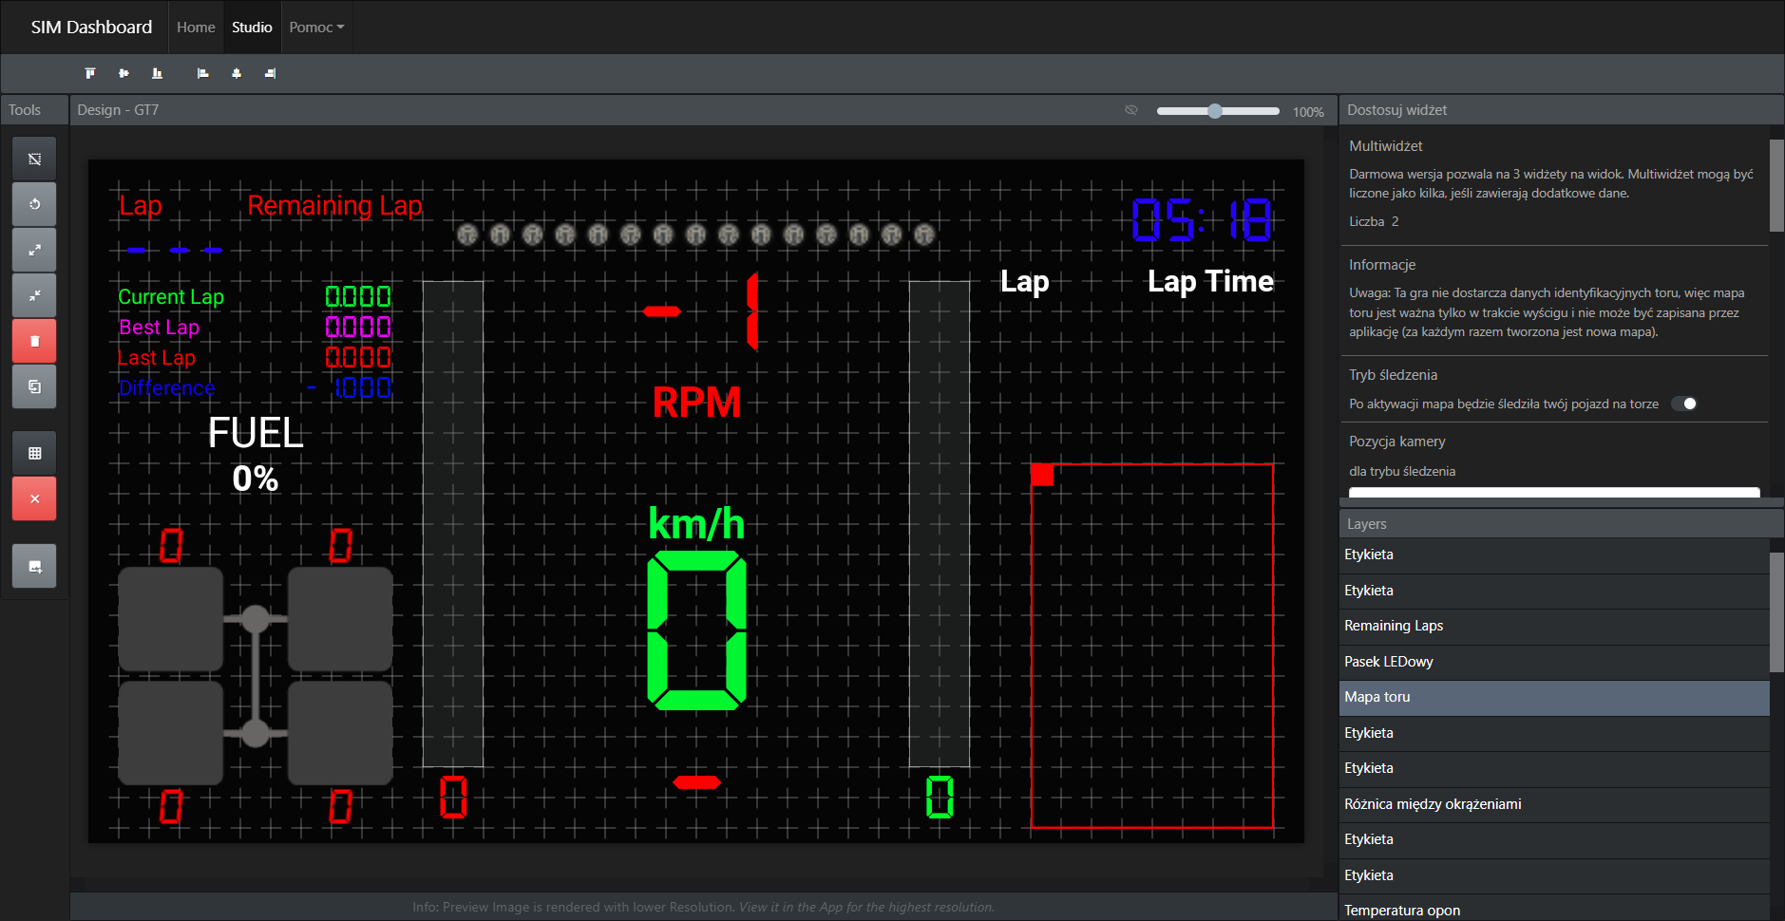Click the align top edges icon
The height and width of the screenshot is (921, 1785).
click(90, 73)
